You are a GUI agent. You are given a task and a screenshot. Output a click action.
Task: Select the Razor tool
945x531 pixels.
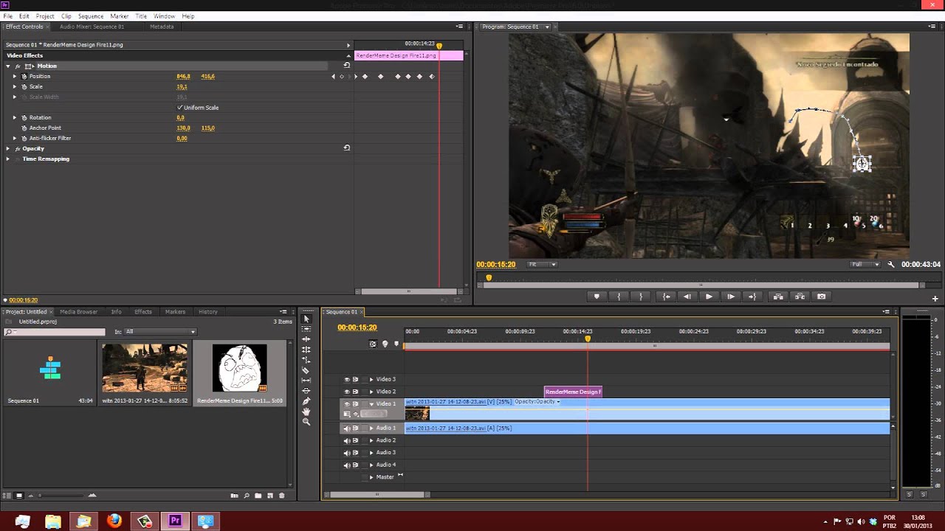[x=306, y=370]
